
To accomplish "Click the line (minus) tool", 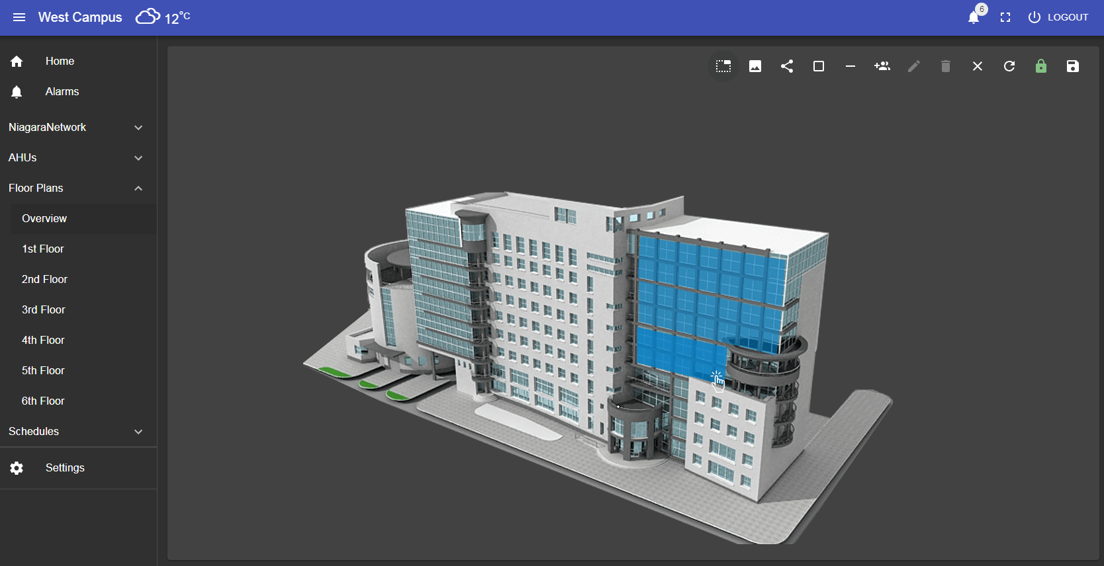I will 851,66.
